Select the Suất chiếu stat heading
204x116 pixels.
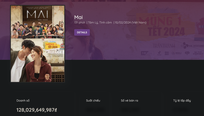point(93,100)
